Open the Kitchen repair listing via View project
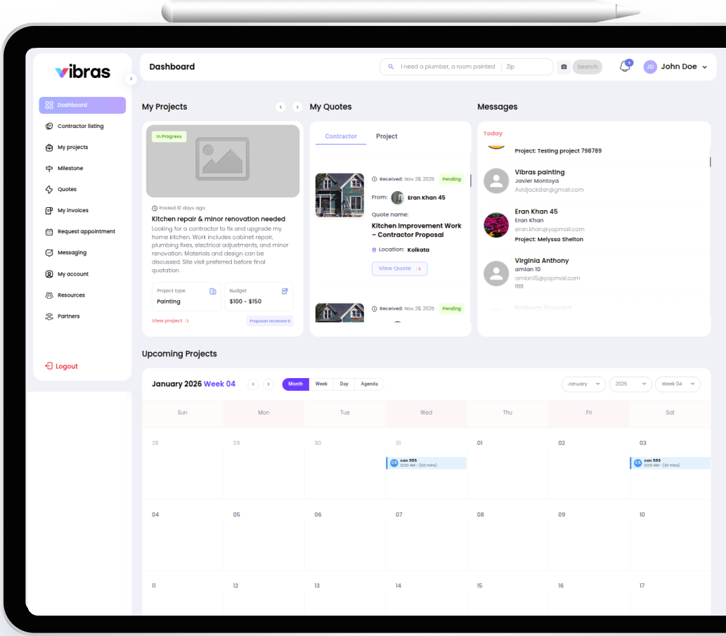Image resolution: width=726 pixels, height=636 pixels. coord(169,320)
